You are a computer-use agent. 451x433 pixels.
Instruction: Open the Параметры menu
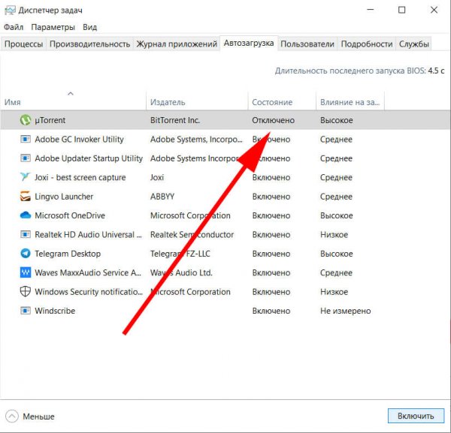53,27
